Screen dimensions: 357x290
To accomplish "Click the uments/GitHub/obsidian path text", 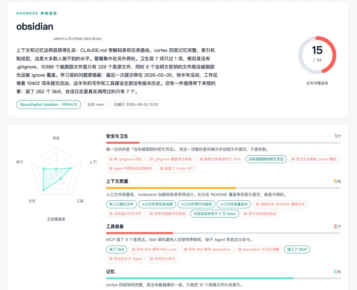I will (78, 38).
